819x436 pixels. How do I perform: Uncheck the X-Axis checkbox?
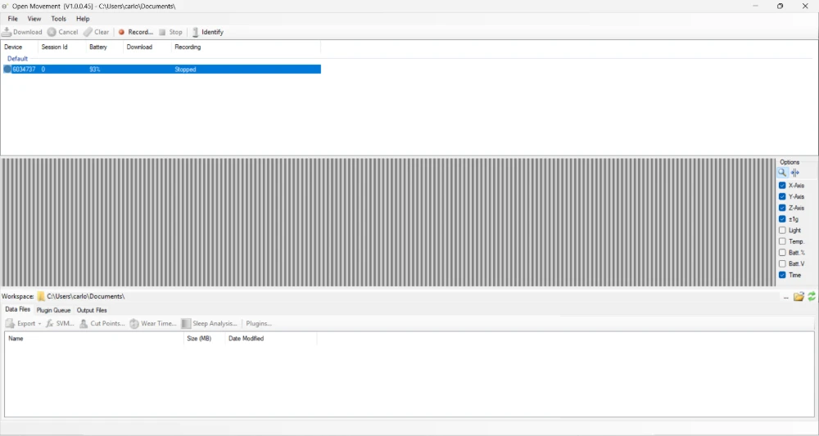(782, 185)
